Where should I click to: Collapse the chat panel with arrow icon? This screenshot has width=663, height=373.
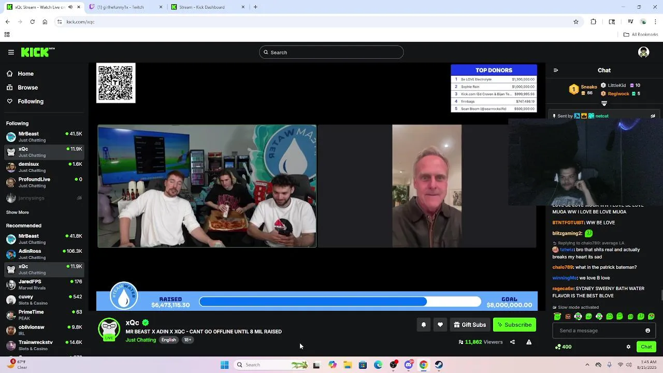click(556, 70)
